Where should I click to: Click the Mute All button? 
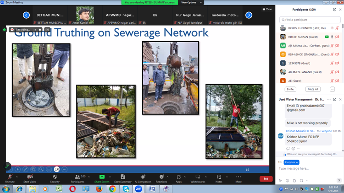point(313,89)
